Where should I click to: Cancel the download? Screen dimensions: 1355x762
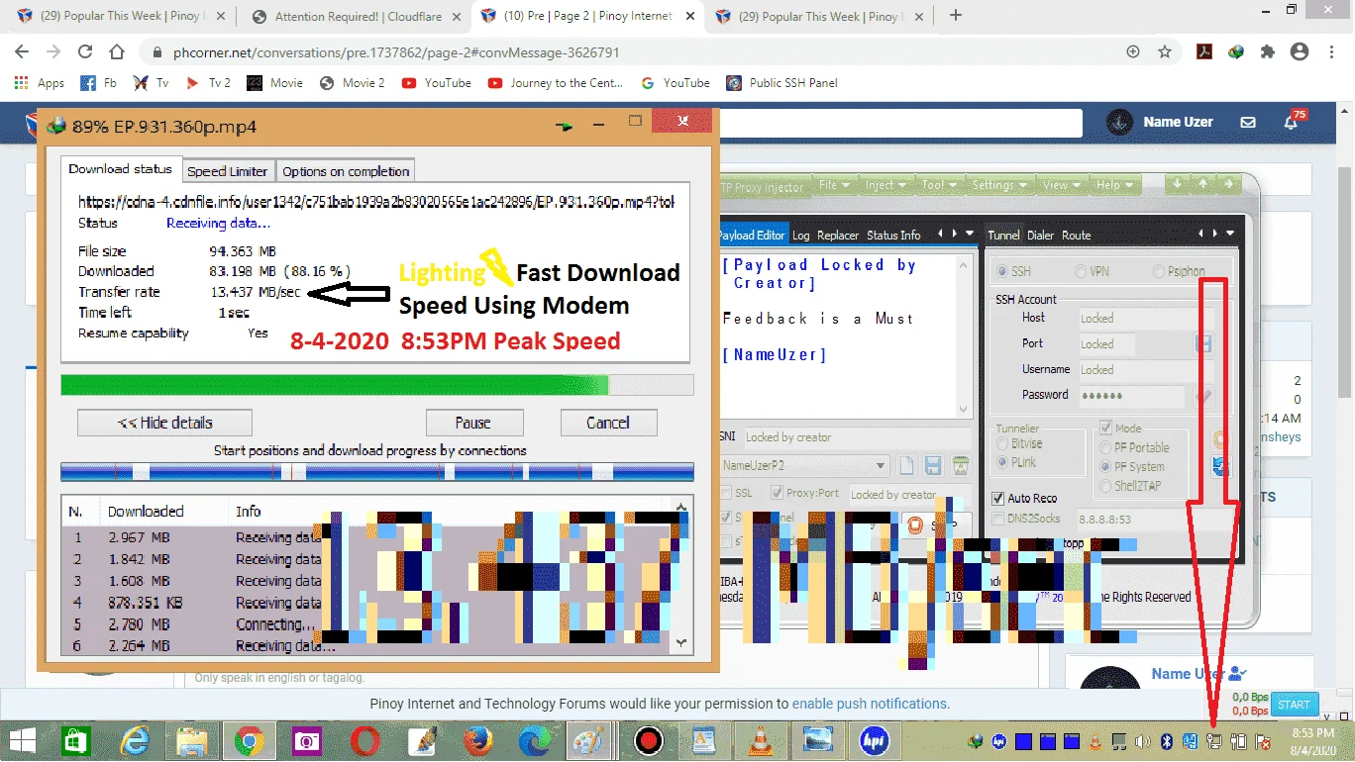608,423
